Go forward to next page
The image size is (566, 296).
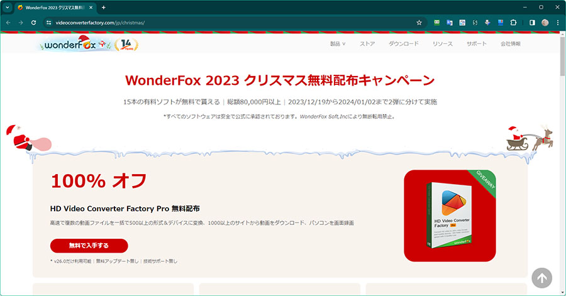tap(21, 23)
